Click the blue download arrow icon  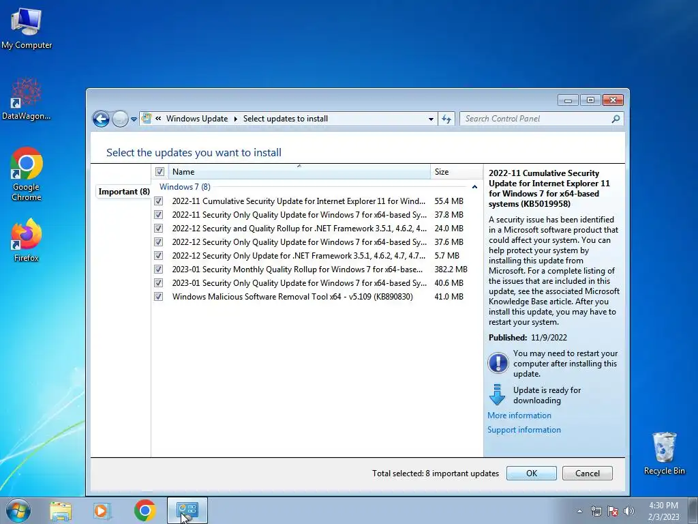497,395
